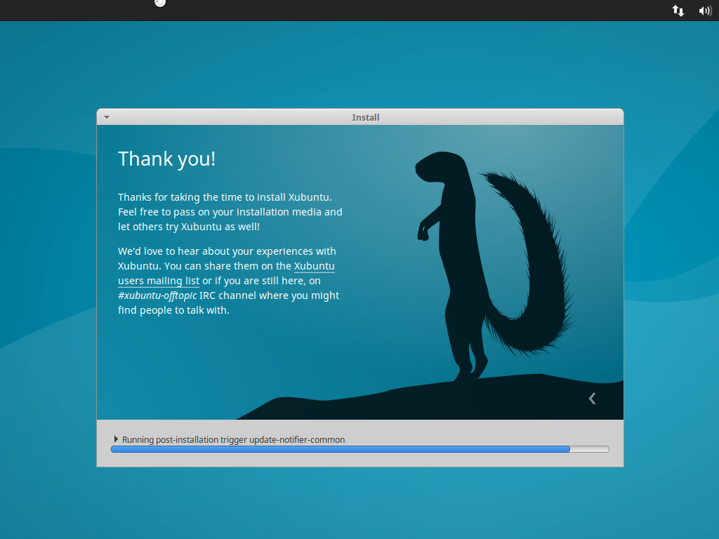Click the Install window title bar

click(x=360, y=117)
